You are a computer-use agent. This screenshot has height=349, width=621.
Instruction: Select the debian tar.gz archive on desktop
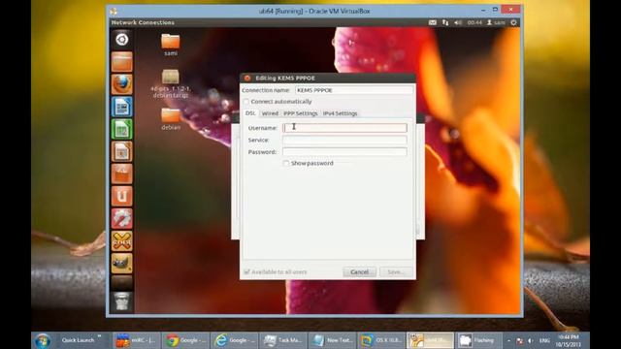(x=171, y=84)
